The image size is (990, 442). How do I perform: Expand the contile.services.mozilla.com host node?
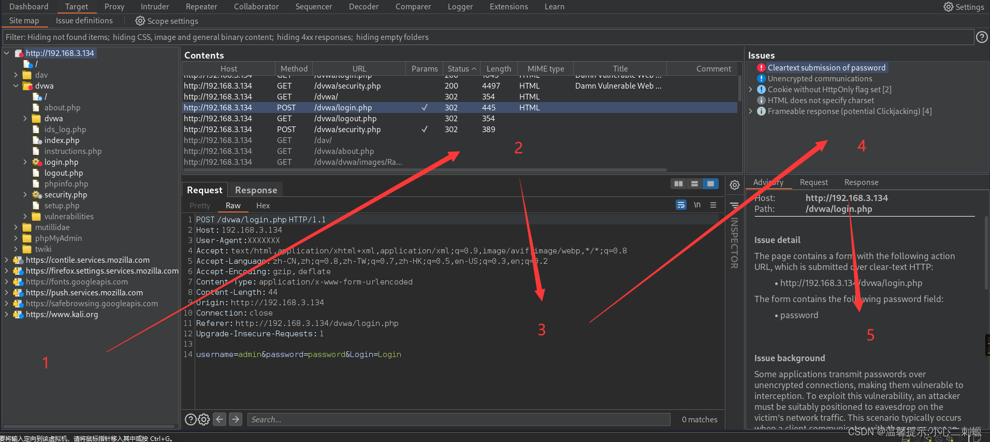point(6,260)
